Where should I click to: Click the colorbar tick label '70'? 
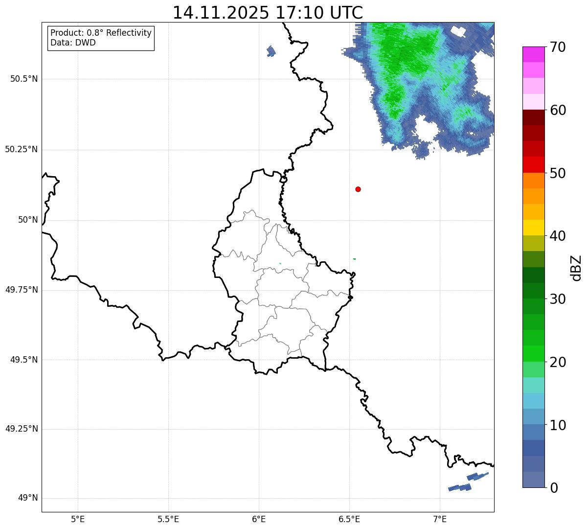click(x=558, y=47)
